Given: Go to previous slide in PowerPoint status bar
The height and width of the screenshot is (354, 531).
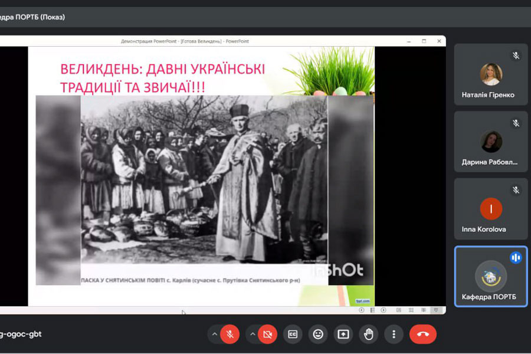Looking at the screenshot, I should click(x=361, y=310).
